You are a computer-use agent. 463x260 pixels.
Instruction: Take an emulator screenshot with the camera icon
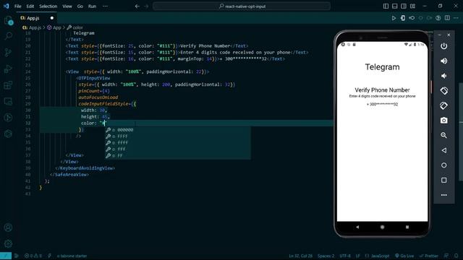[443, 121]
